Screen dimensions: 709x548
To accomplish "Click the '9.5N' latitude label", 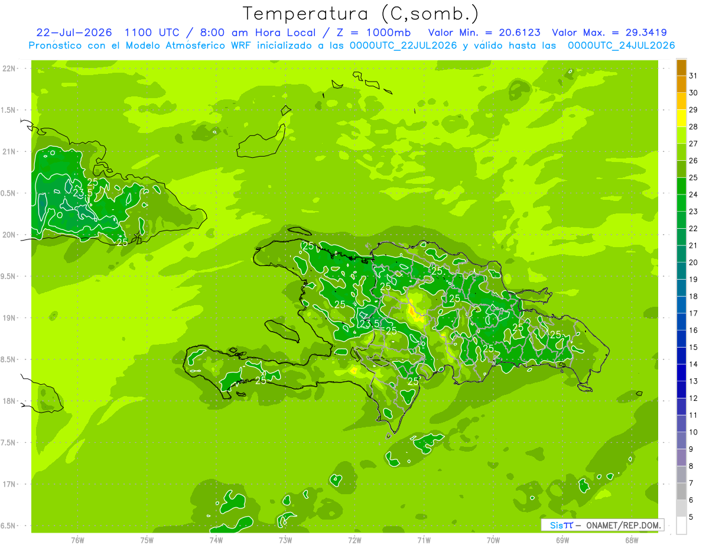I will point(9,276).
